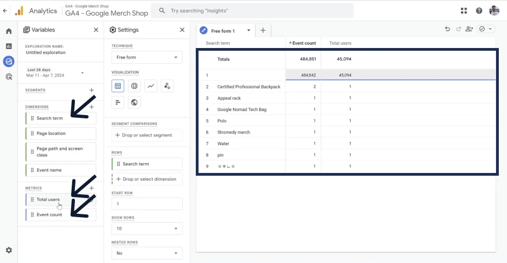Add a new dimension with plus
The height and width of the screenshot is (263, 507).
click(x=91, y=107)
